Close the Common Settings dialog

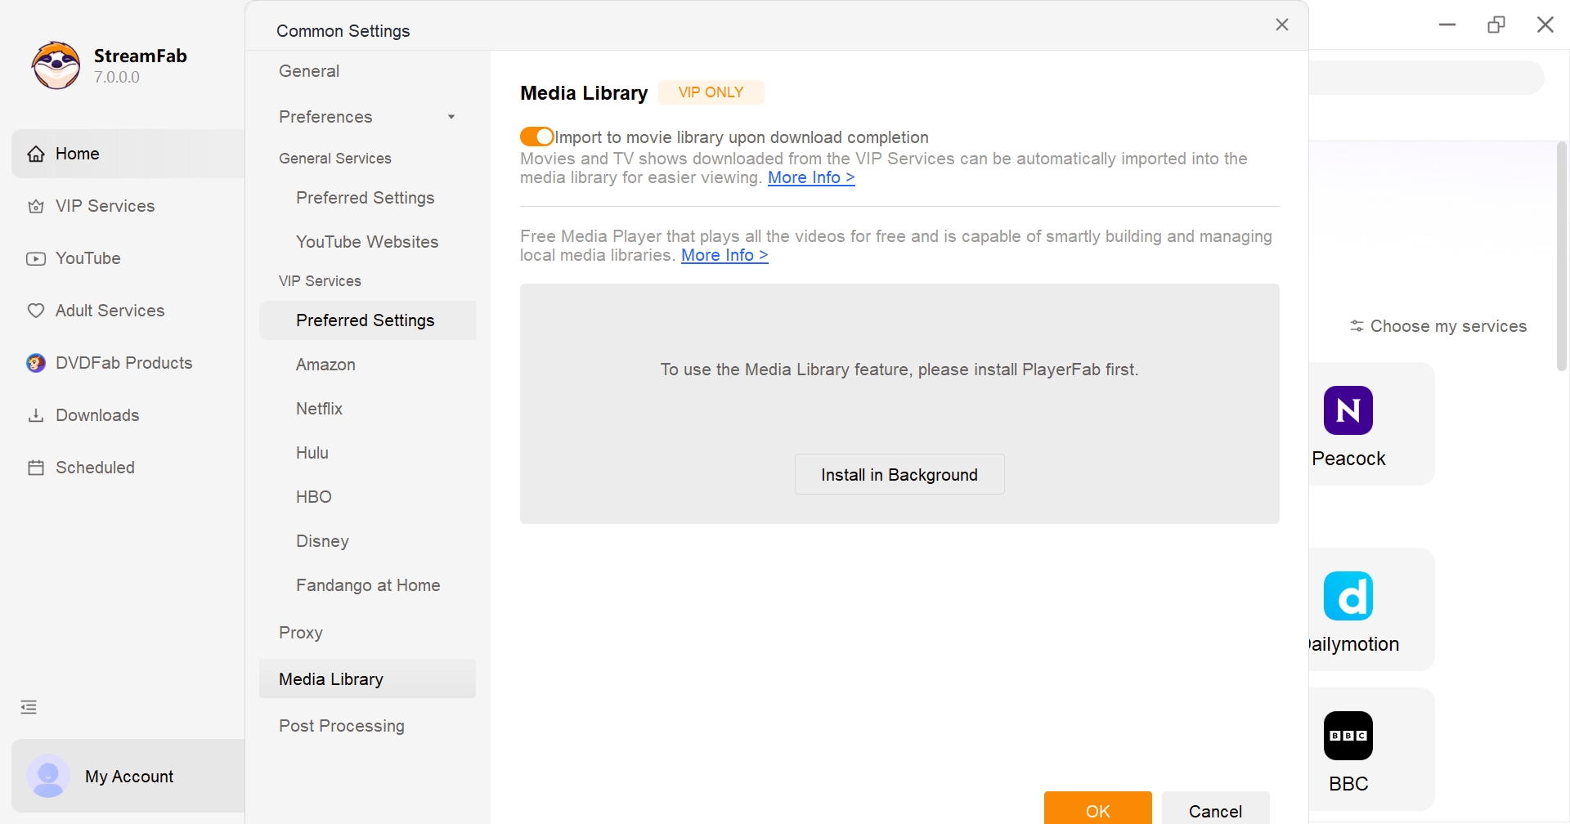1282,25
